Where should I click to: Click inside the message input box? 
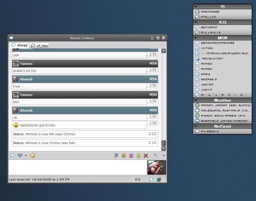coord(78,167)
